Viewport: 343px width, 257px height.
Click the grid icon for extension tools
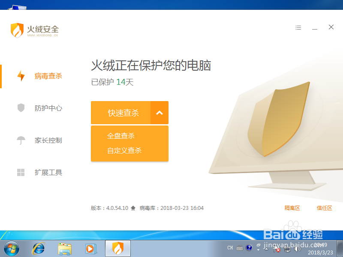[21, 173]
